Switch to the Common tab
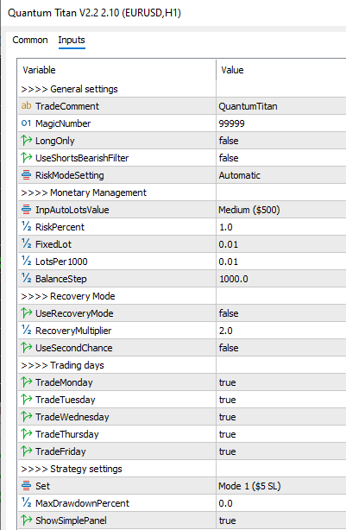Screen dimensions: 346x530 click(x=30, y=40)
